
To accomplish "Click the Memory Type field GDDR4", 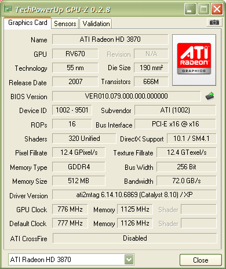I will (79, 167).
